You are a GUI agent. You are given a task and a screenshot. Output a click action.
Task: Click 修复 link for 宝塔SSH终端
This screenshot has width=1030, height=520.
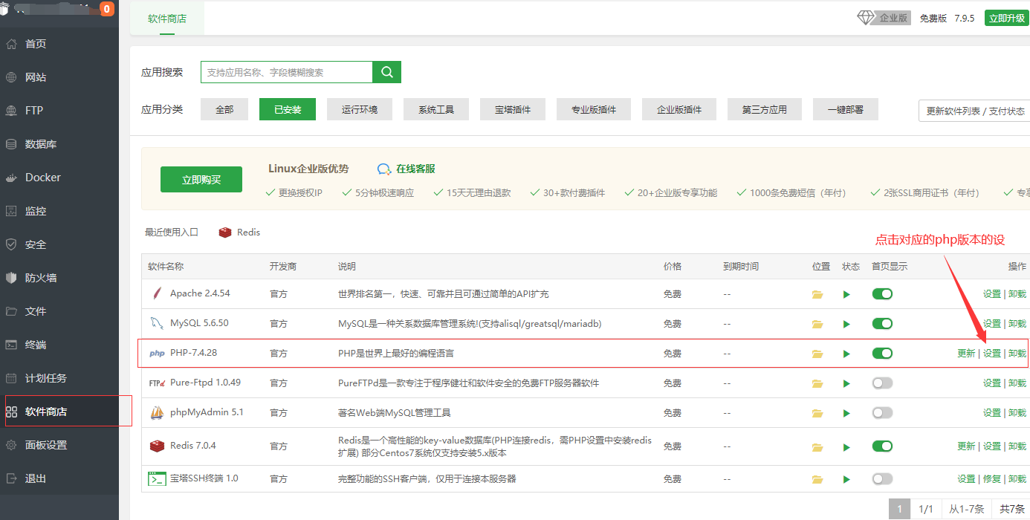coord(992,479)
